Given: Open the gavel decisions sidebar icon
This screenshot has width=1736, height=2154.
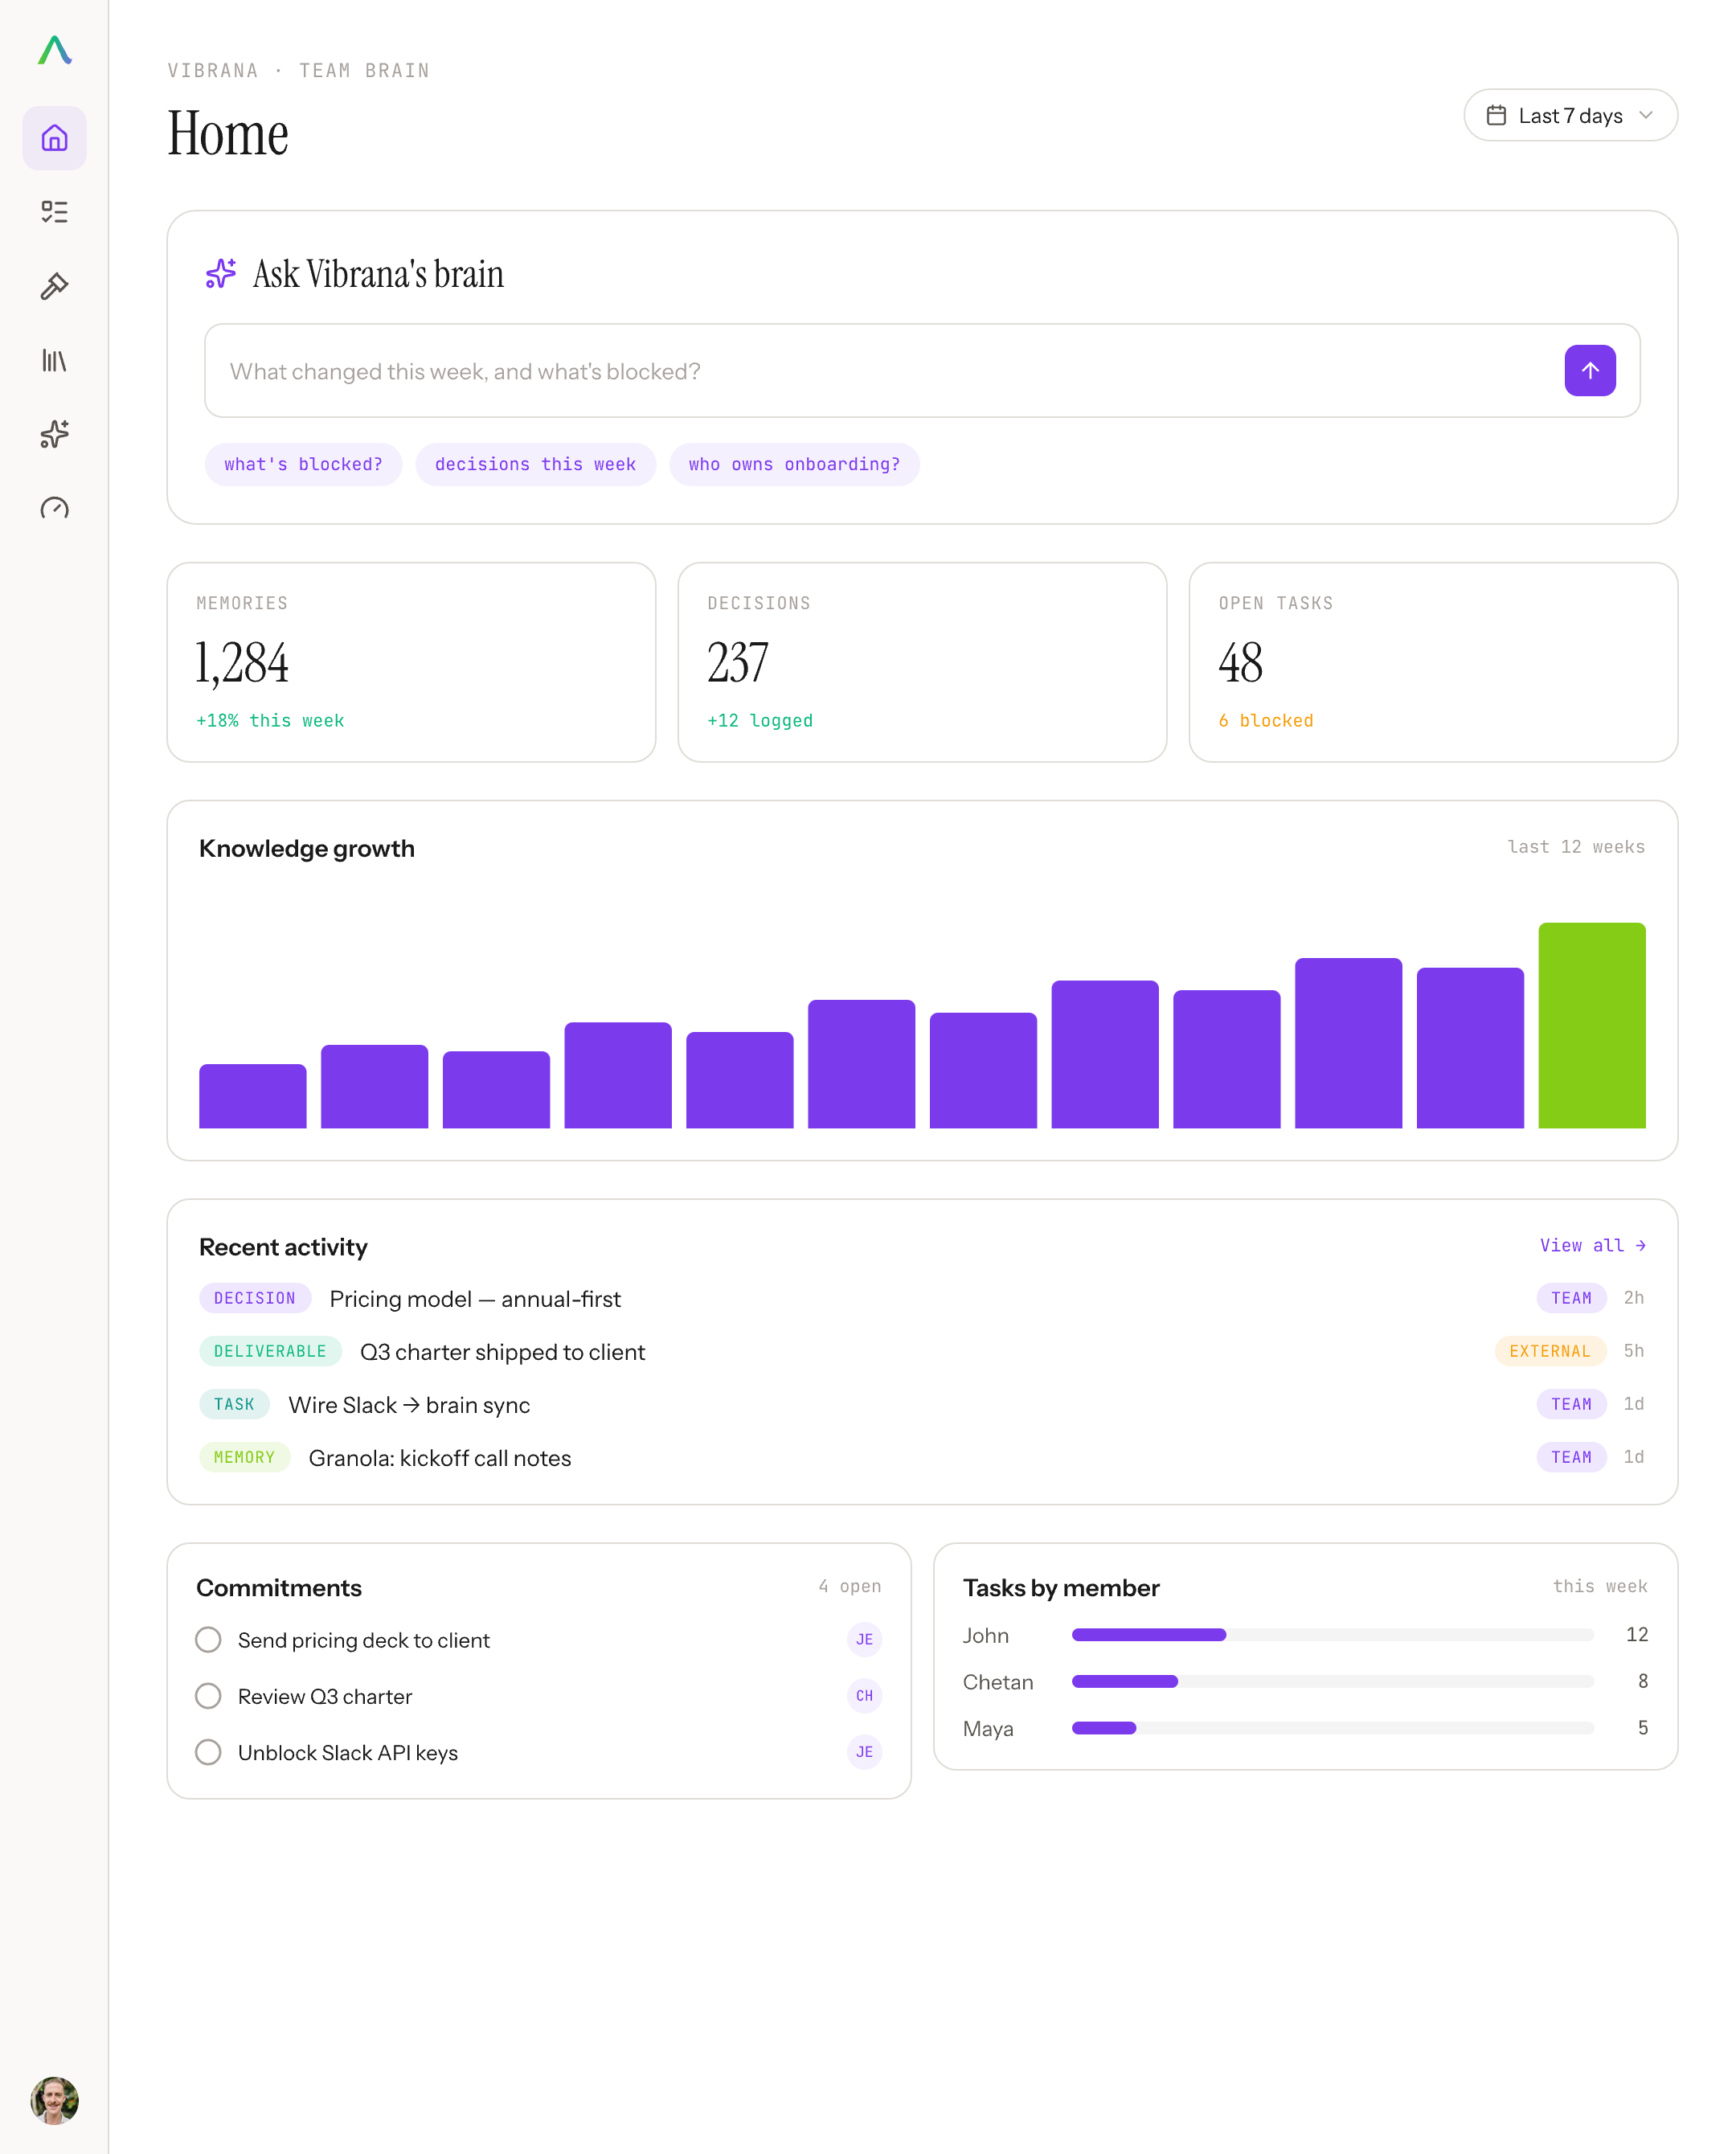Looking at the screenshot, I should [55, 286].
